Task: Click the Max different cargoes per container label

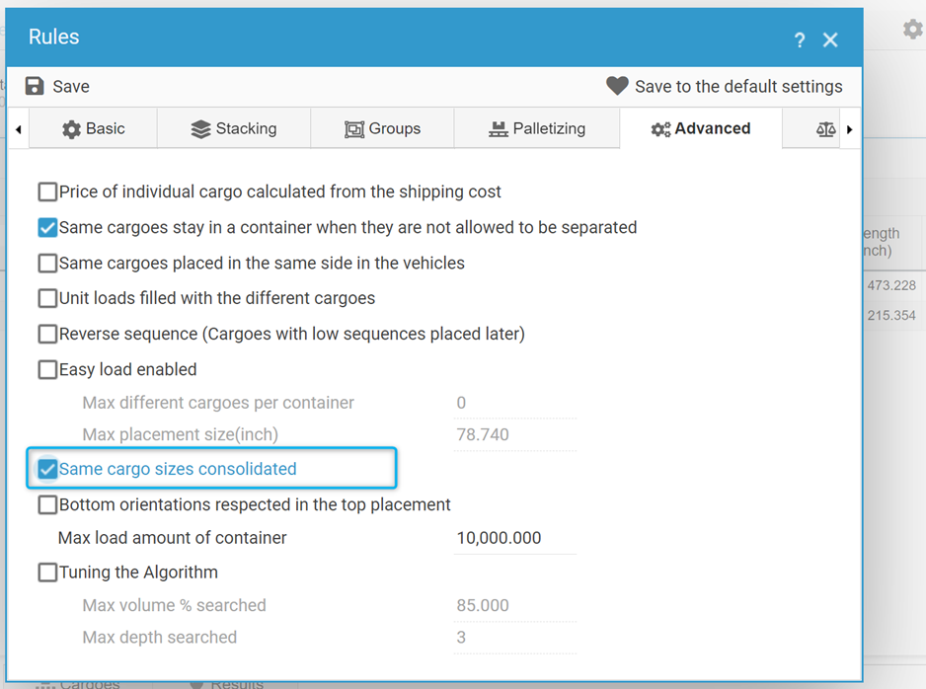Action: coord(218,403)
